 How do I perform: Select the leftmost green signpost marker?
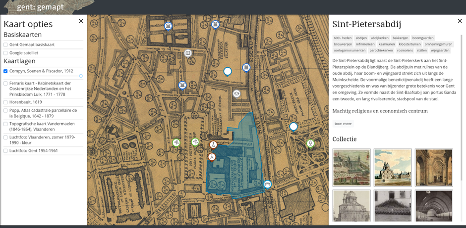tap(176, 143)
